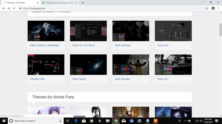Open the Dark Abstract theme link

point(123,45)
